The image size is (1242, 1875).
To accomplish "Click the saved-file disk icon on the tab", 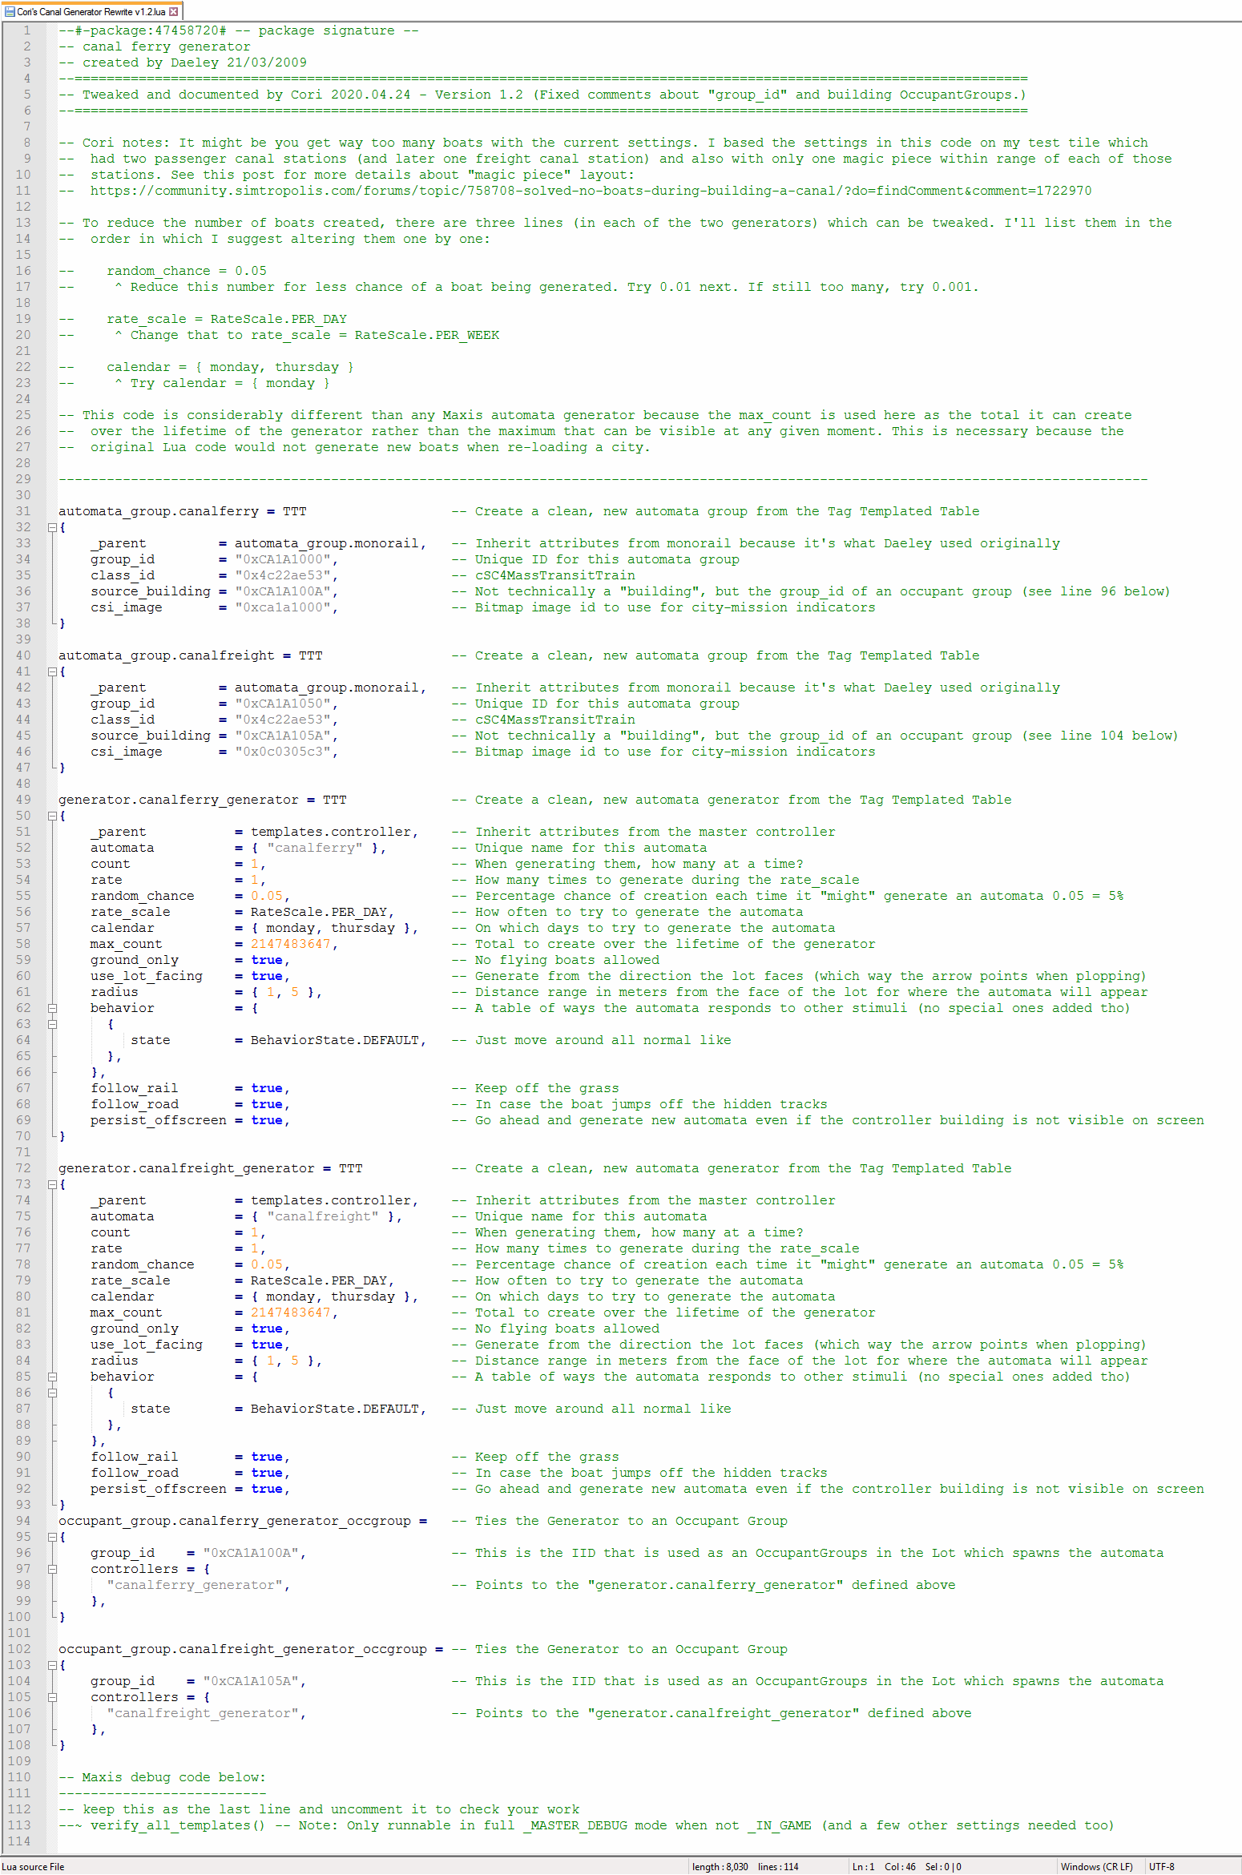I will (10, 11).
